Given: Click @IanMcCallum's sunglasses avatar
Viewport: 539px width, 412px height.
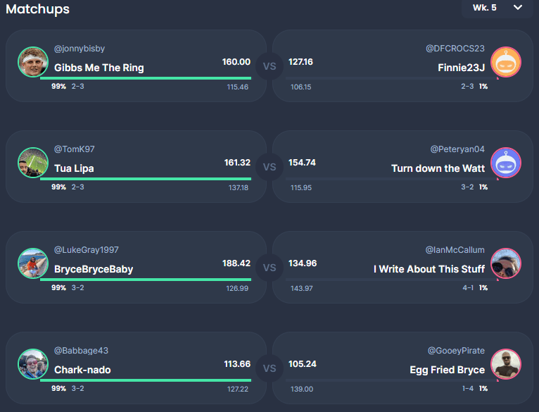Looking at the screenshot, I should 506,263.
